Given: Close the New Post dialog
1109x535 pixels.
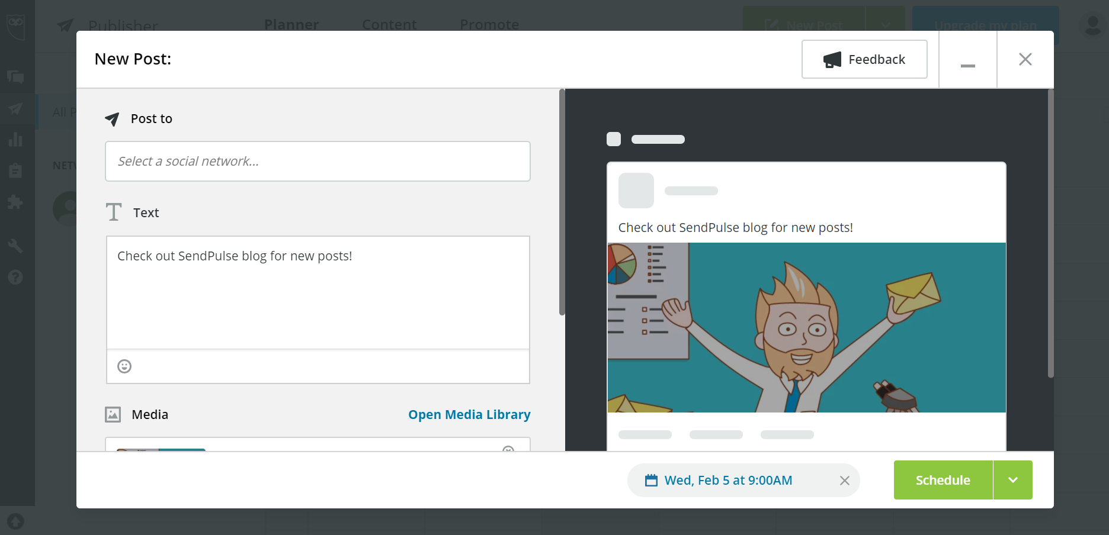Looking at the screenshot, I should point(1025,59).
